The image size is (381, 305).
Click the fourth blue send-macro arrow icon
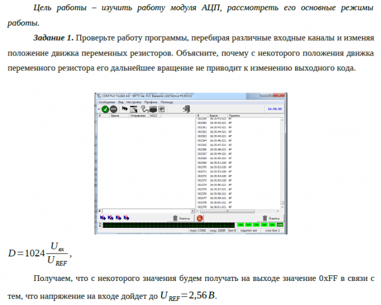(126, 218)
